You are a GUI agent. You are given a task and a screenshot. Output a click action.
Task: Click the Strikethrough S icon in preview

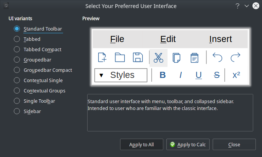coord(217,75)
